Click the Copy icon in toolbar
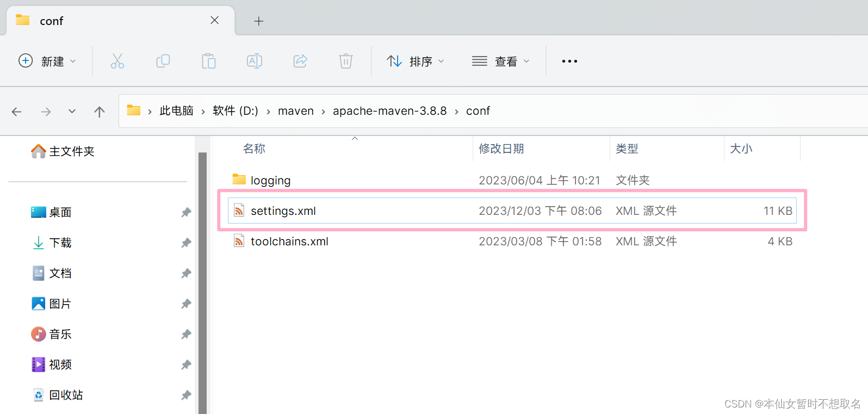The width and height of the screenshot is (868, 414). pos(163,61)
